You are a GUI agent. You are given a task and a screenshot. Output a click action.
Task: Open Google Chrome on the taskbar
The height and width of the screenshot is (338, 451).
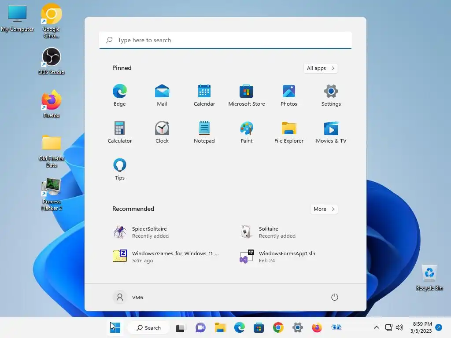pos(278,327)
